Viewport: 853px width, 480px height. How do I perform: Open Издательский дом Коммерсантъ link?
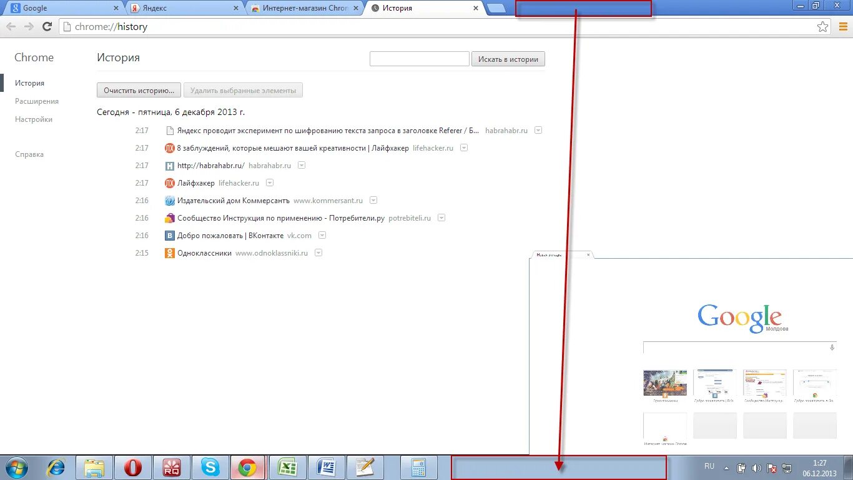[234, 201]
